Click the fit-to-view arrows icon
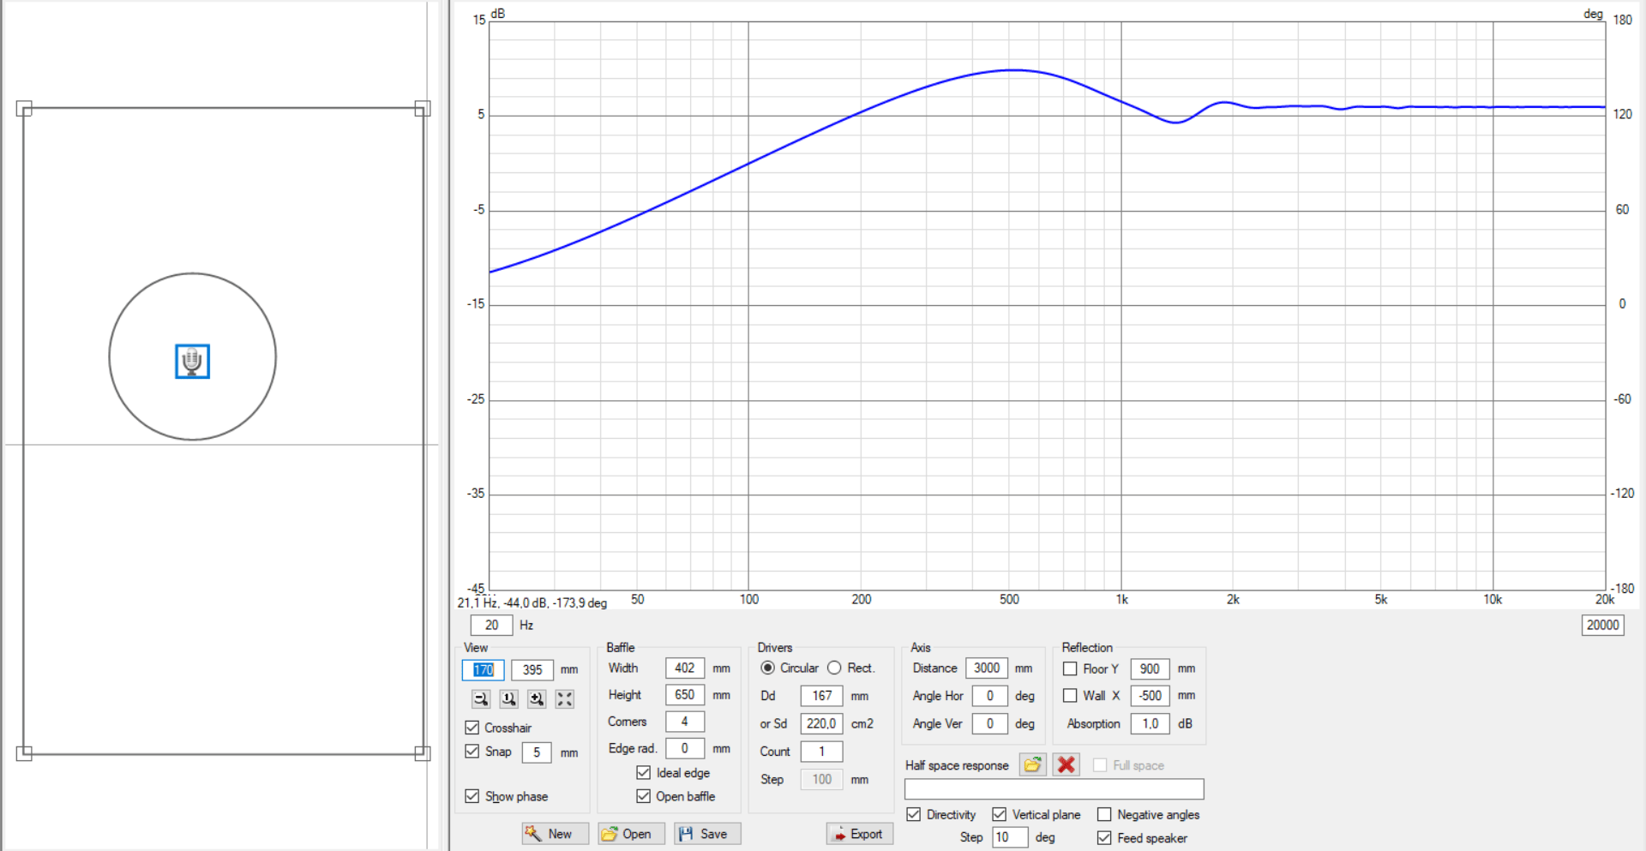 point(565,699)
